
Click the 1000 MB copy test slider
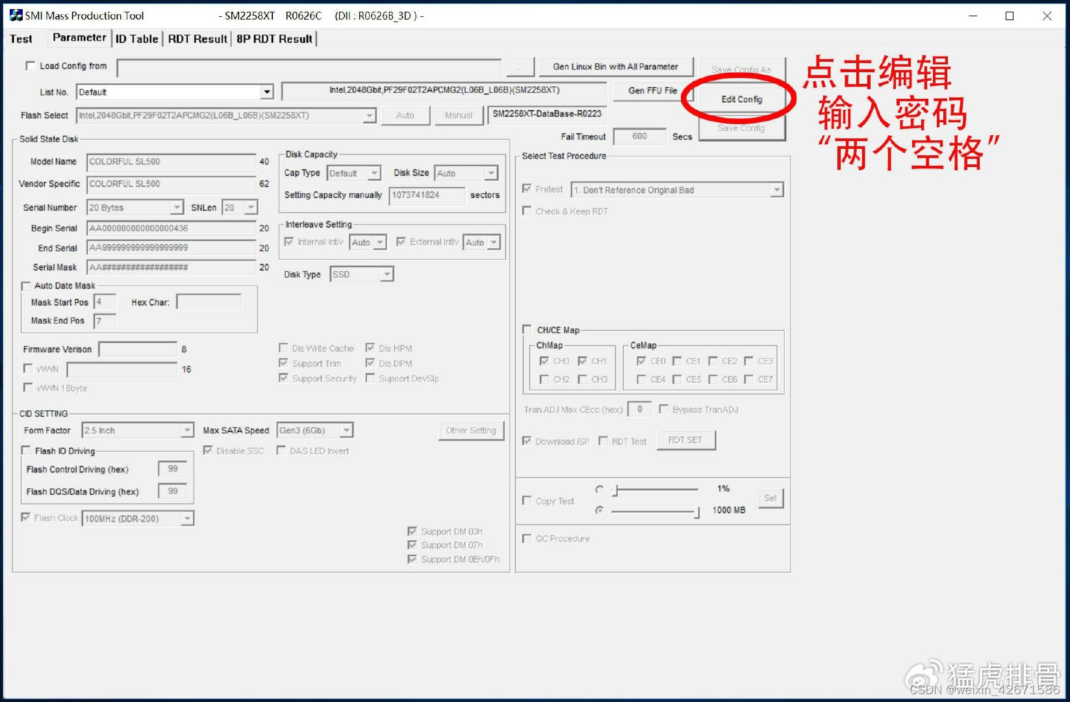click(x=655, y=512)
